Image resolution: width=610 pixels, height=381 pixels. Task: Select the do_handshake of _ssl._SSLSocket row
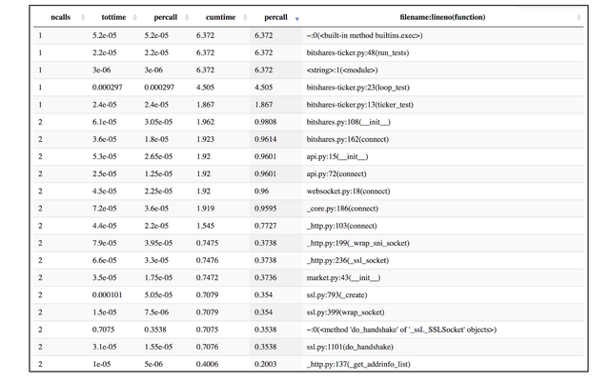coord(308,330)
